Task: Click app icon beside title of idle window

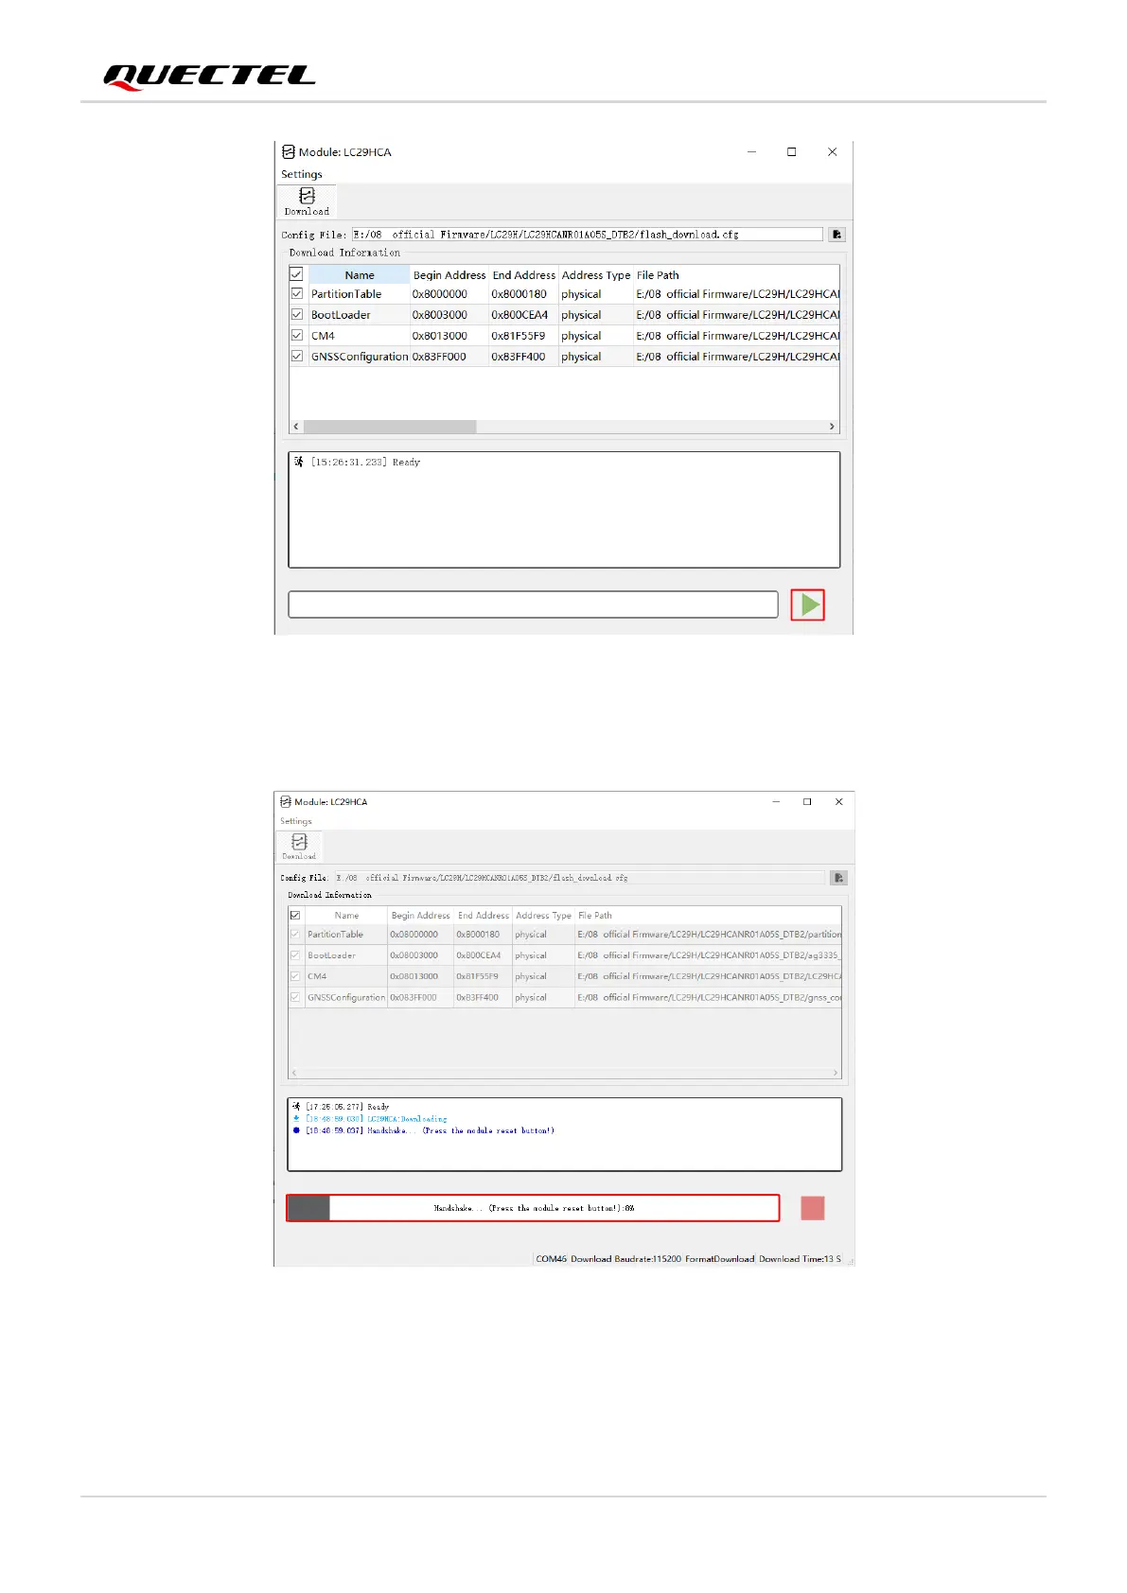Action: click(x=289, y=151)
